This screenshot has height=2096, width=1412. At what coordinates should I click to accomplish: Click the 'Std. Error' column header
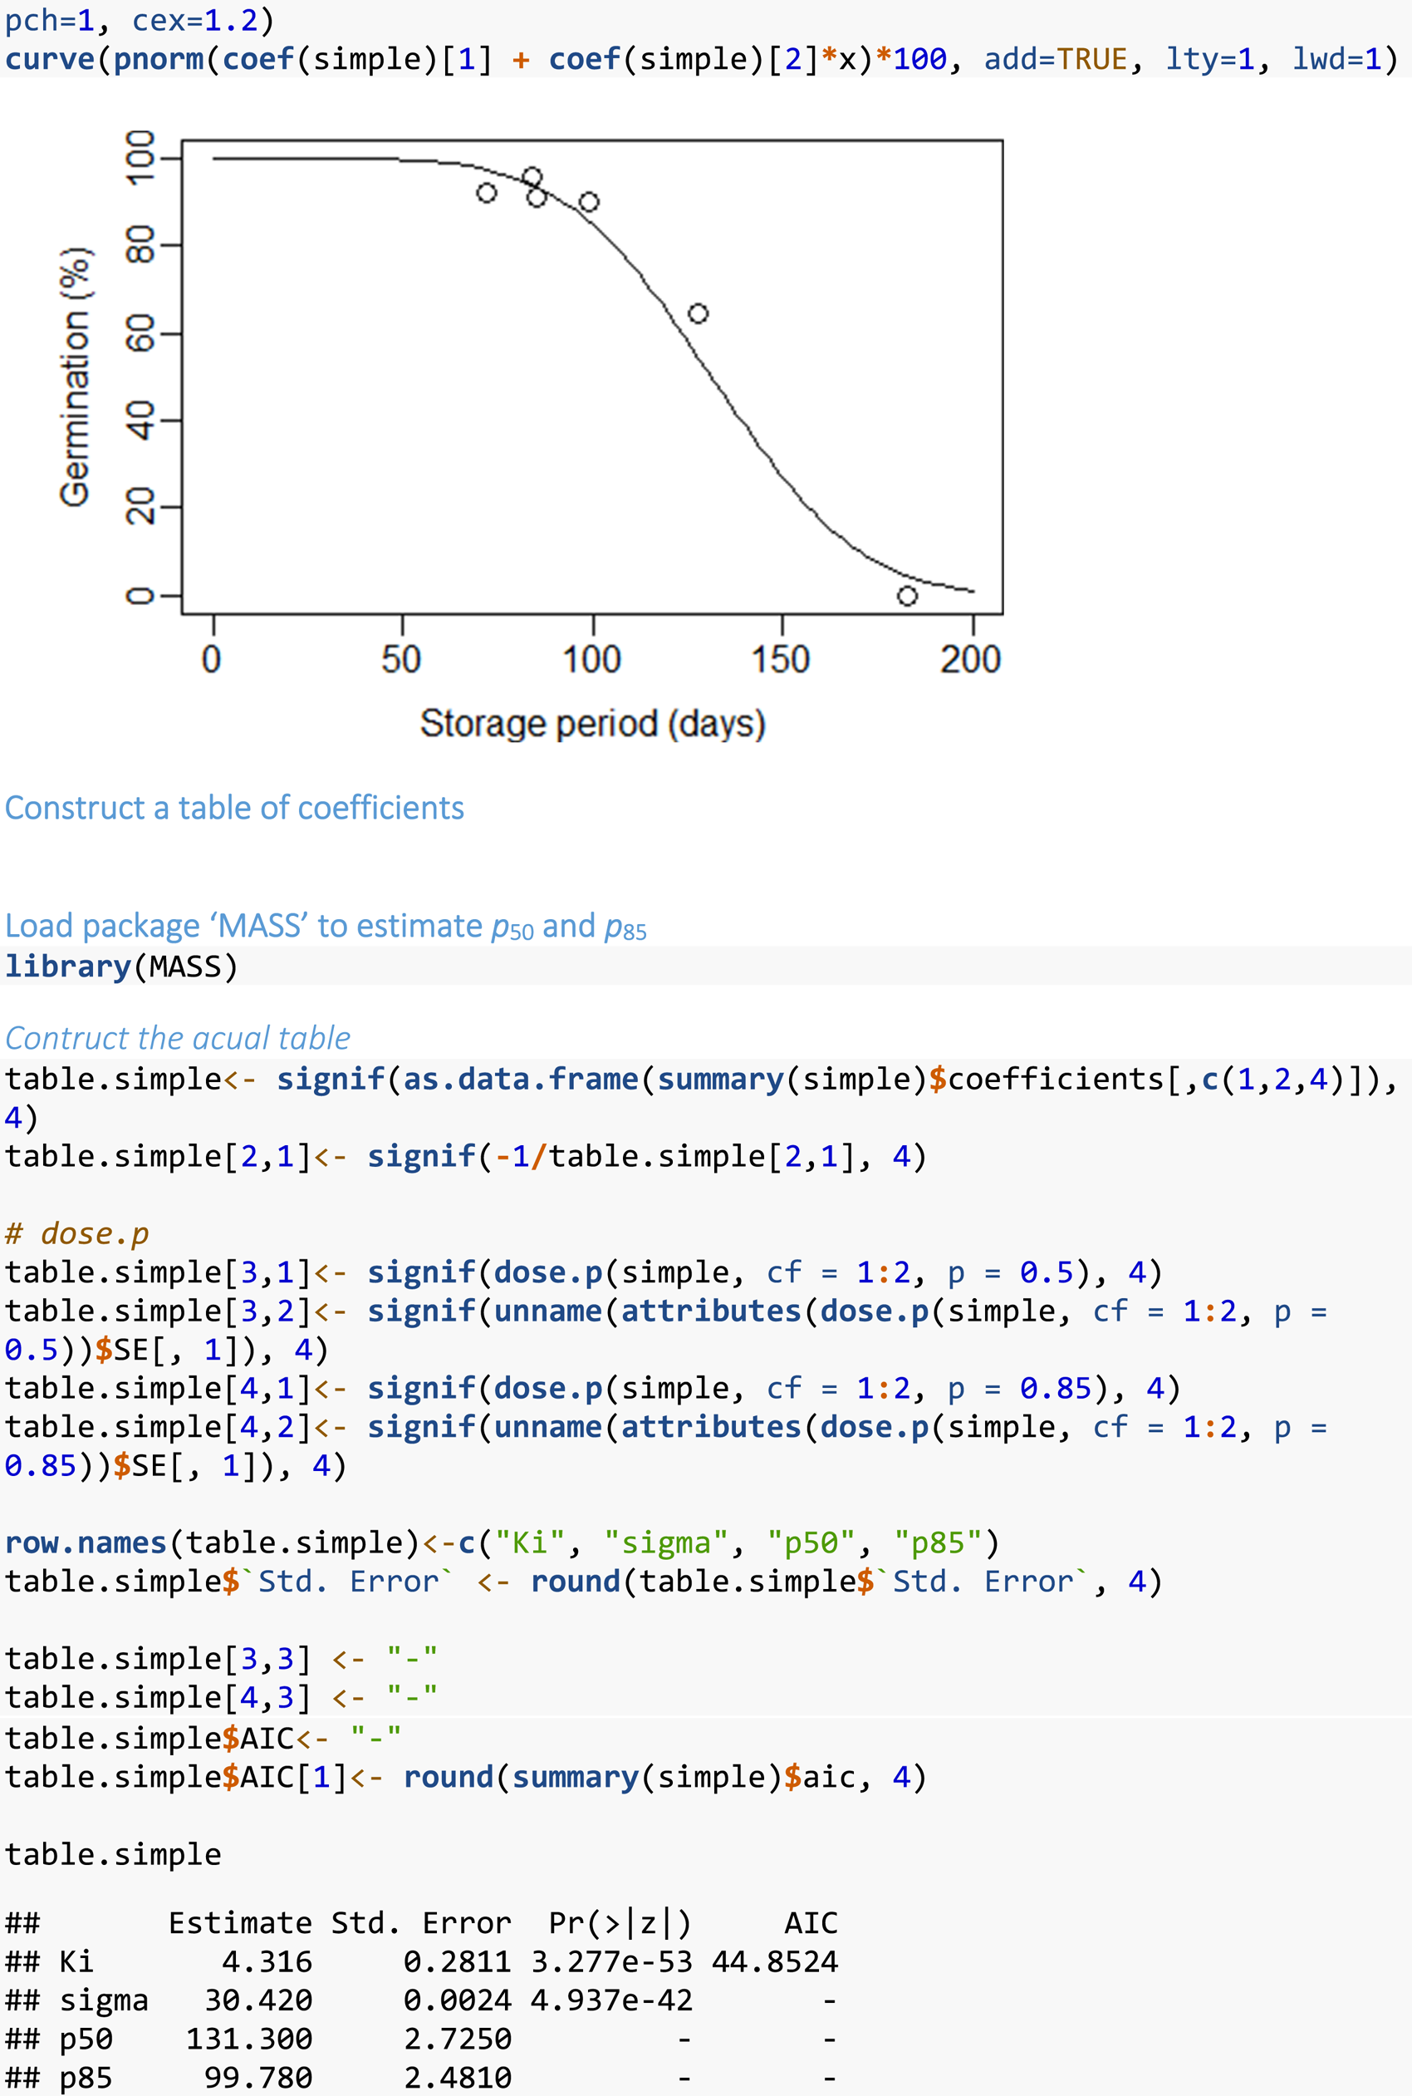(420, 1923)
